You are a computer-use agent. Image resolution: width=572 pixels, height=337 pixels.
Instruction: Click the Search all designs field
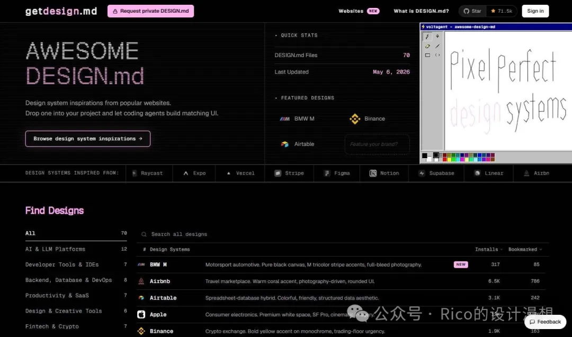pos(343,234)
